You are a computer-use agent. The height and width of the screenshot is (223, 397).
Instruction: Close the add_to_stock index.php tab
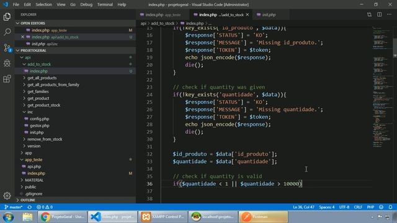tap(248, 15)
